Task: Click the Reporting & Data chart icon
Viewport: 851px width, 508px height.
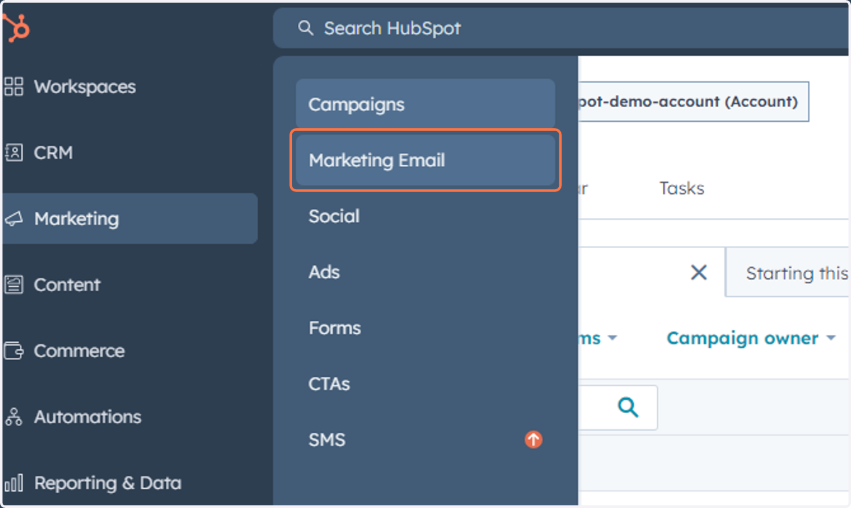Action: (x=13, y=482)
